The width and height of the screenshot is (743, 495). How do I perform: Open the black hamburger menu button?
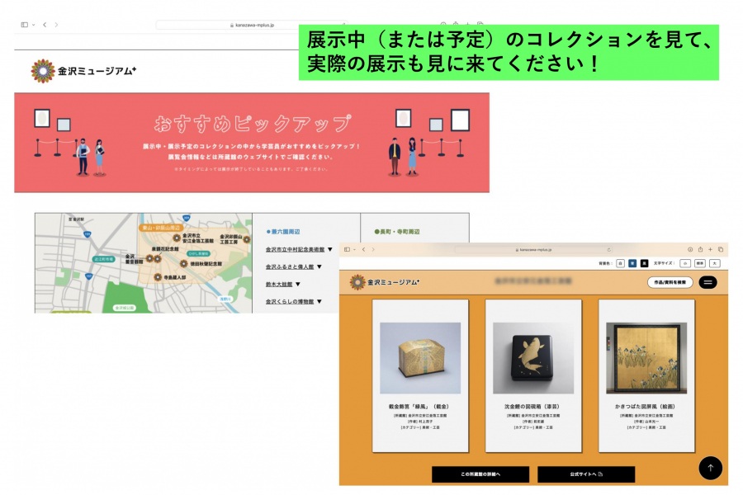[x=708, y=282]
